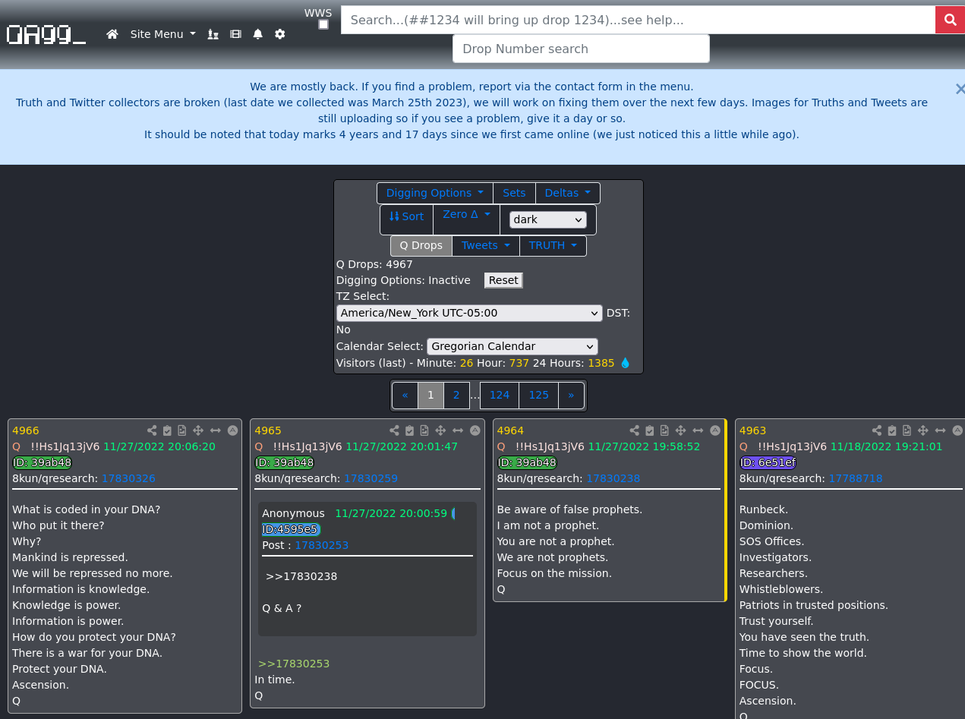Image resolution: width=965 pixels, height=719 pixels.
Task: Open the TRUTH dropdown tab
Action: 553,245
